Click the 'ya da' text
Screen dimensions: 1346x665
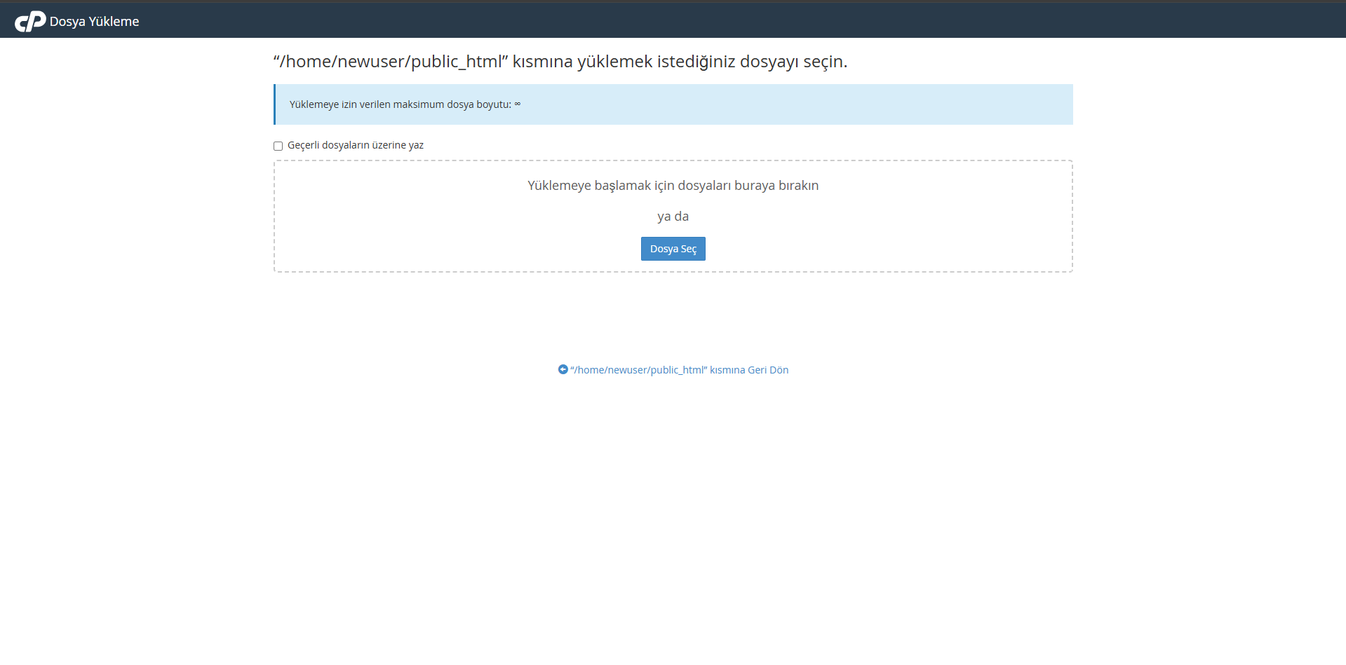[673, 217]
